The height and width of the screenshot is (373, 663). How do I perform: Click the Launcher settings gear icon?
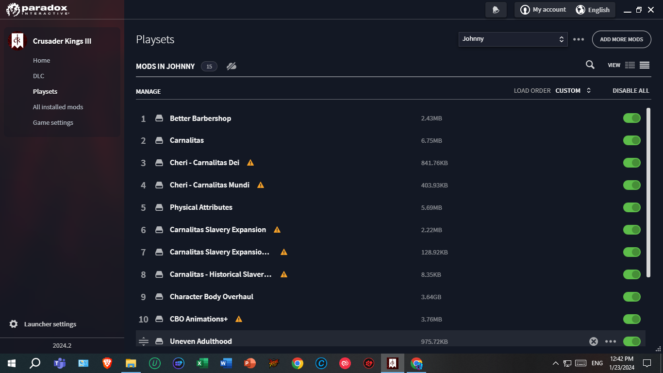(x=14, y=324)
